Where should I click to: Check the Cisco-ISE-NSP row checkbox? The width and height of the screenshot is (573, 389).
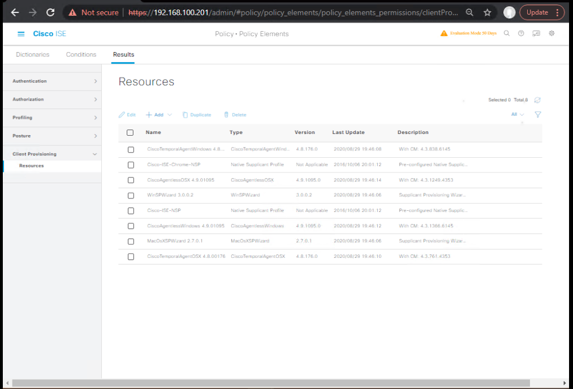[x=131, y=211]
